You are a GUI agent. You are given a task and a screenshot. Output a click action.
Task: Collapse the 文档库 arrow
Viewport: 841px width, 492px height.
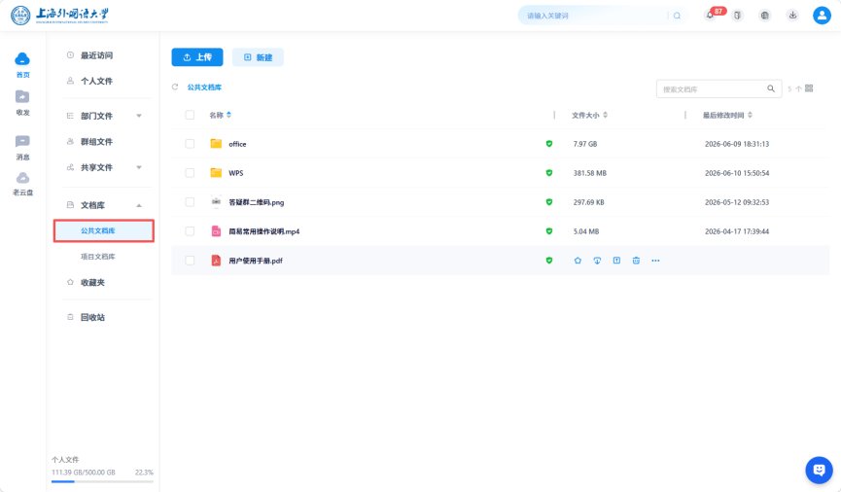click(x=139, y=205)
